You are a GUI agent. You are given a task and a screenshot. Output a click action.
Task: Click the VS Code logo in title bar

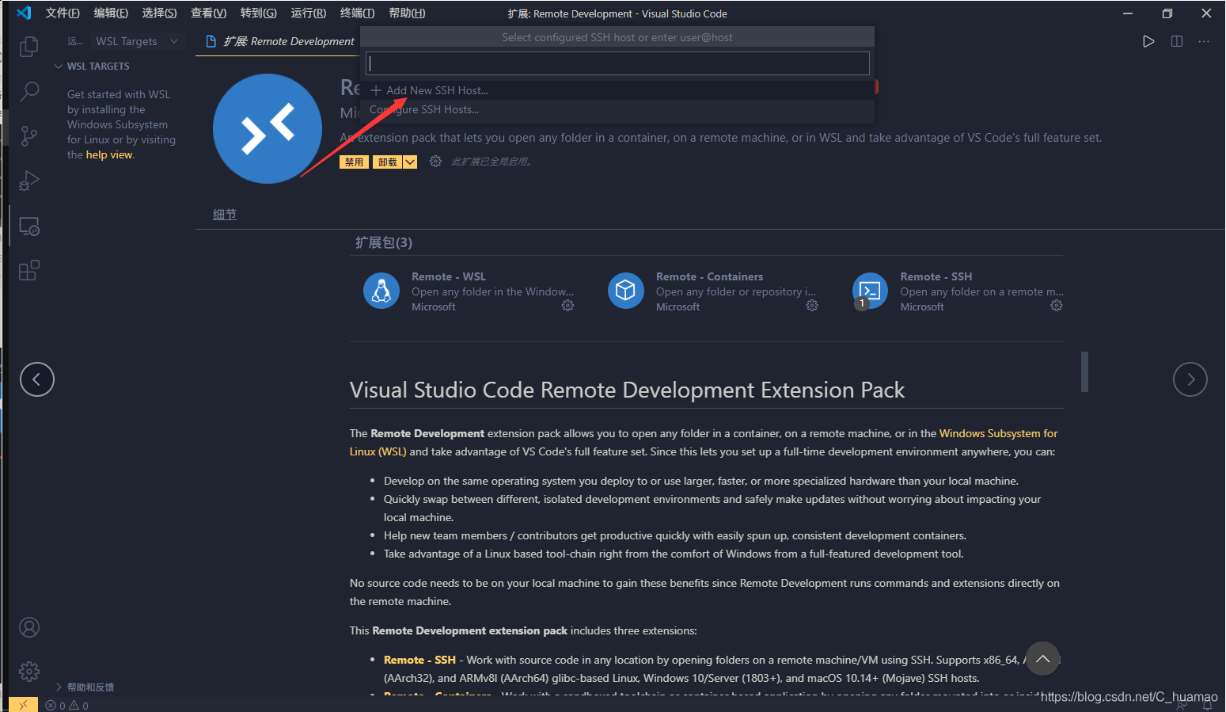coord(24,13)
